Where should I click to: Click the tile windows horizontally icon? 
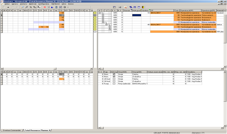[135, 7]
